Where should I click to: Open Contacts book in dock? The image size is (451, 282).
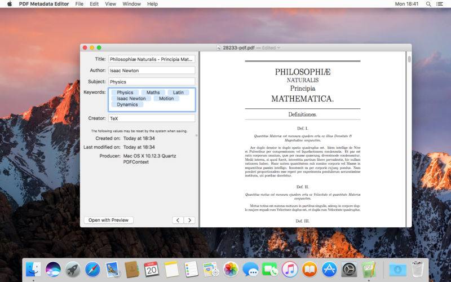click(x=132, y=270)
